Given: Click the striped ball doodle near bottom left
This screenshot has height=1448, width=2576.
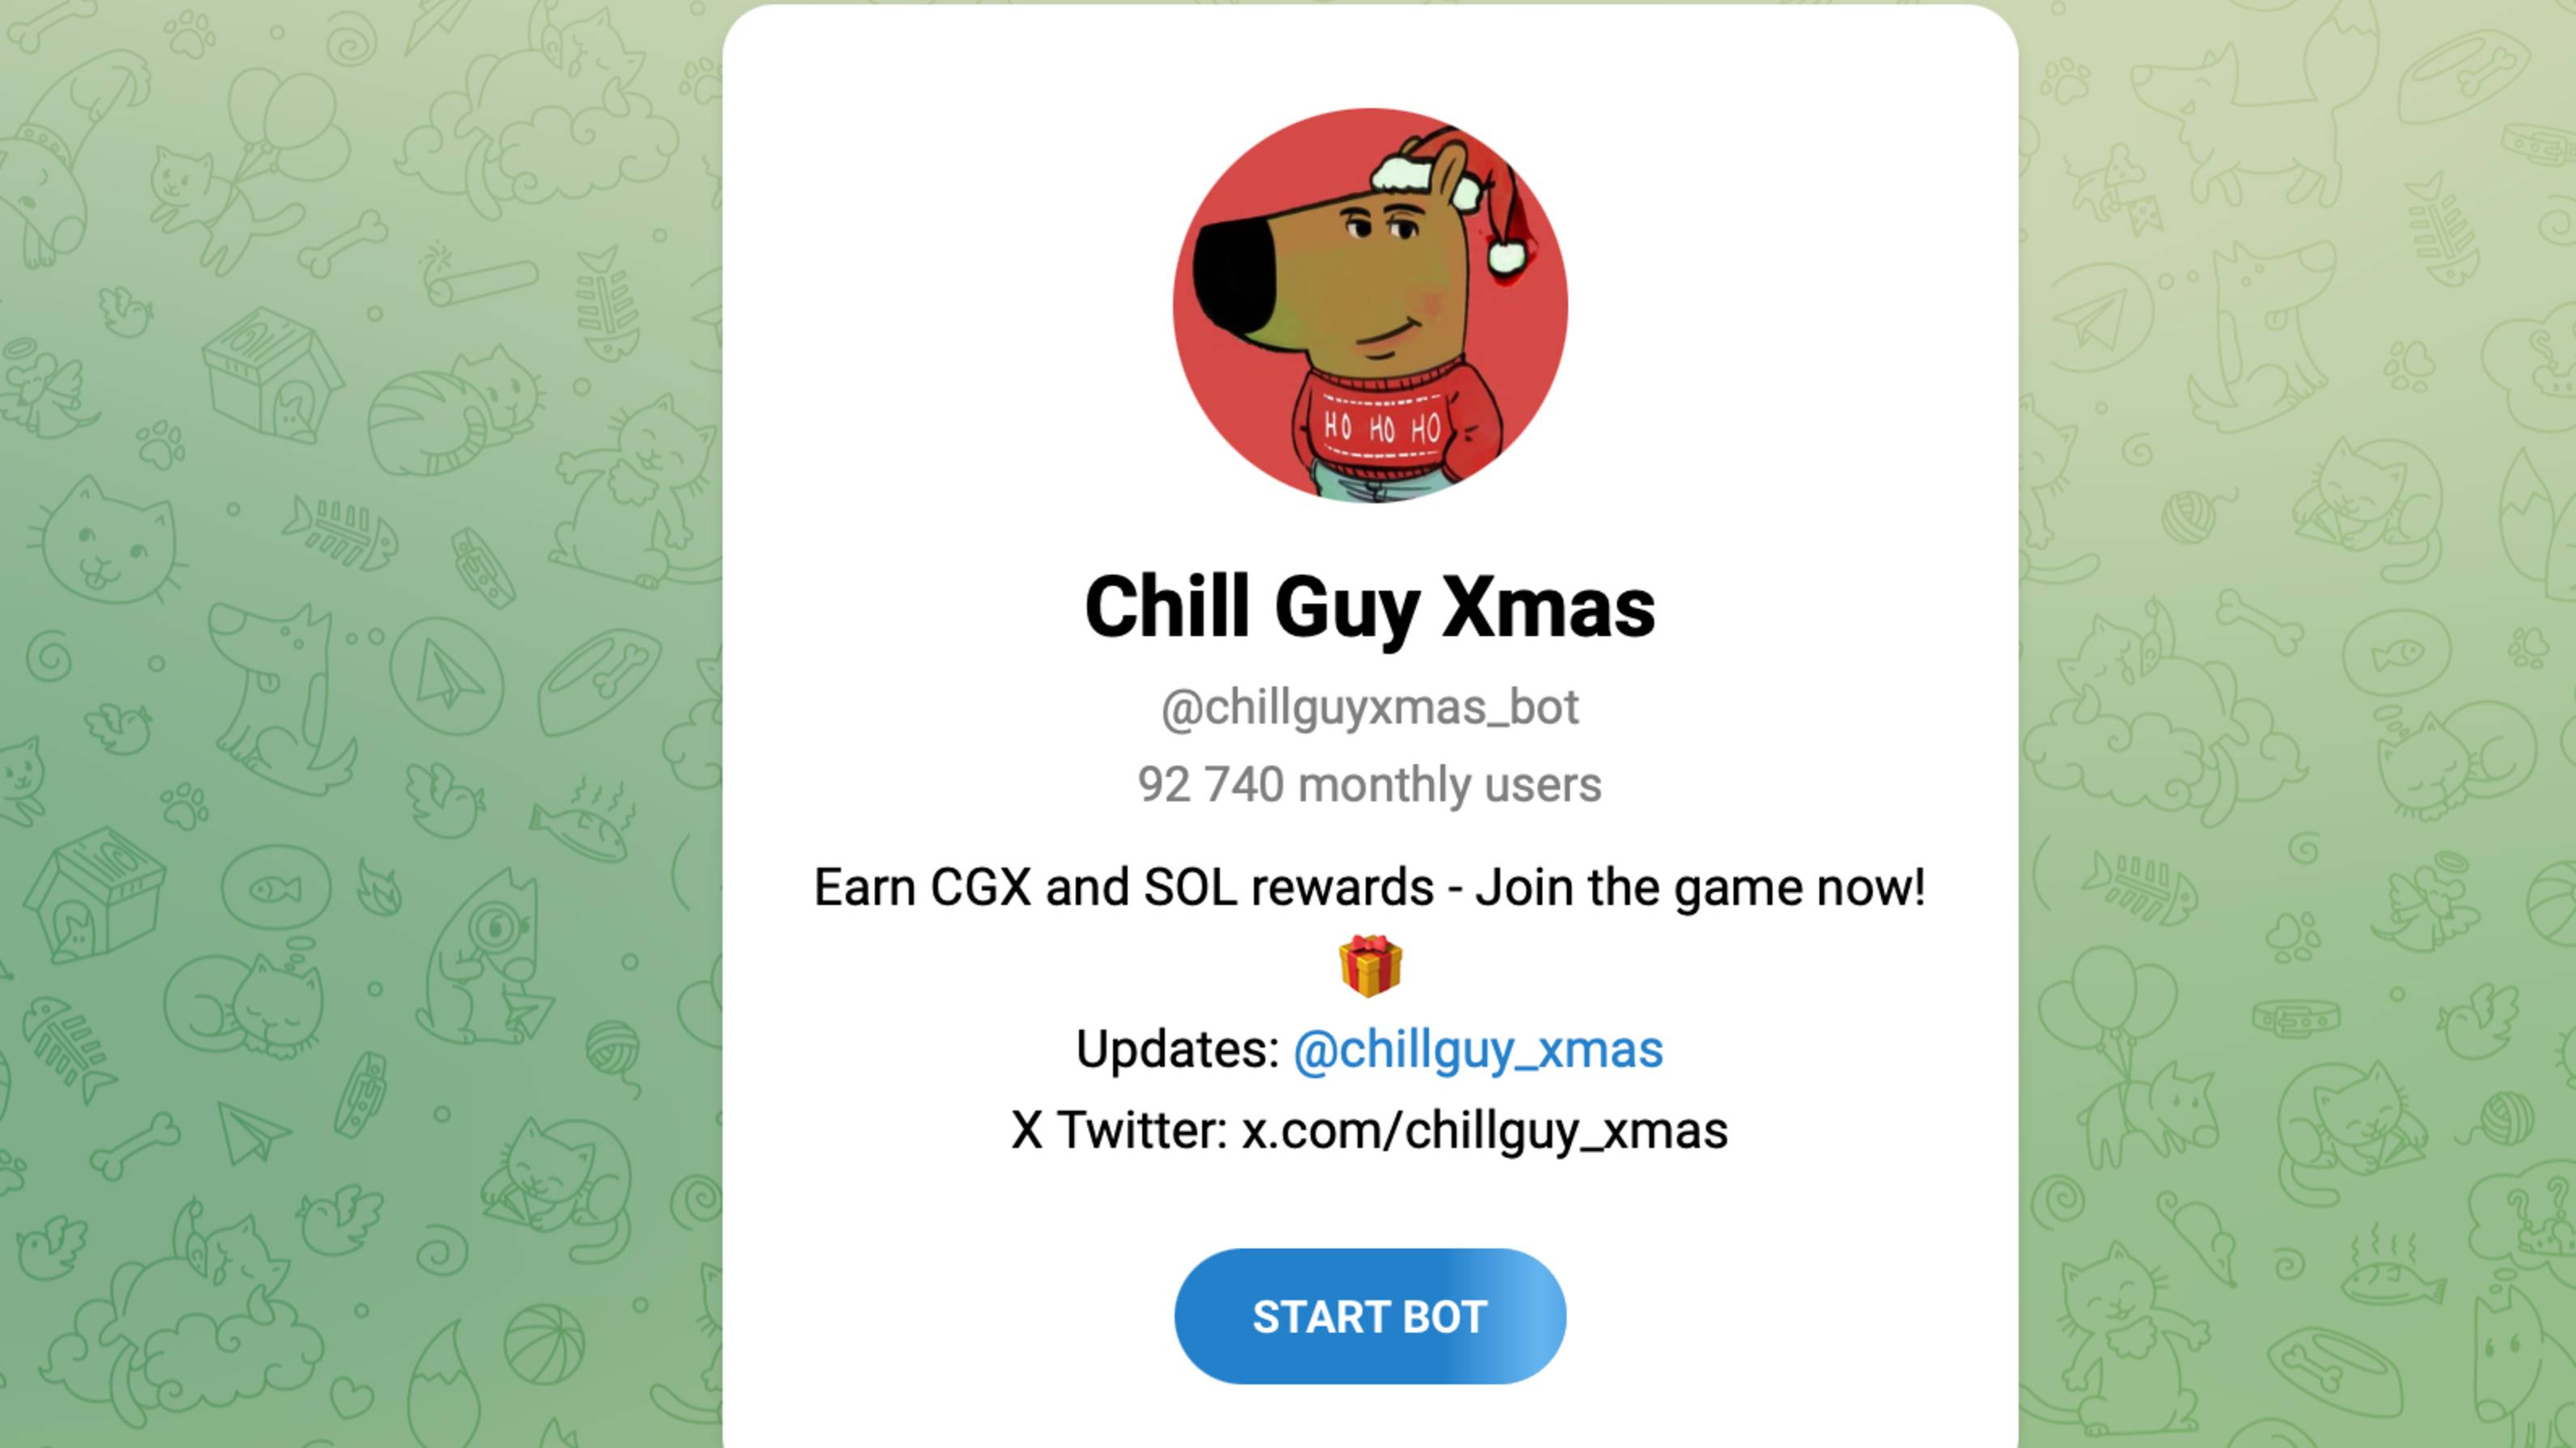Looking at the screenshot, I should (x=544, y=1344).
